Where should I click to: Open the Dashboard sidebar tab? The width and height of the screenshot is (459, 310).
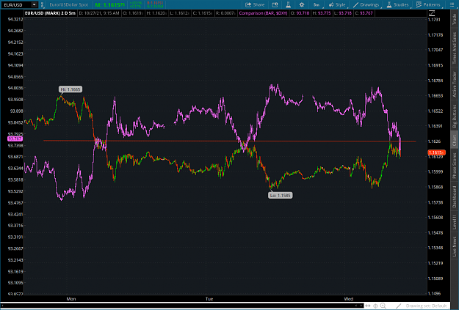click(455, 196)
